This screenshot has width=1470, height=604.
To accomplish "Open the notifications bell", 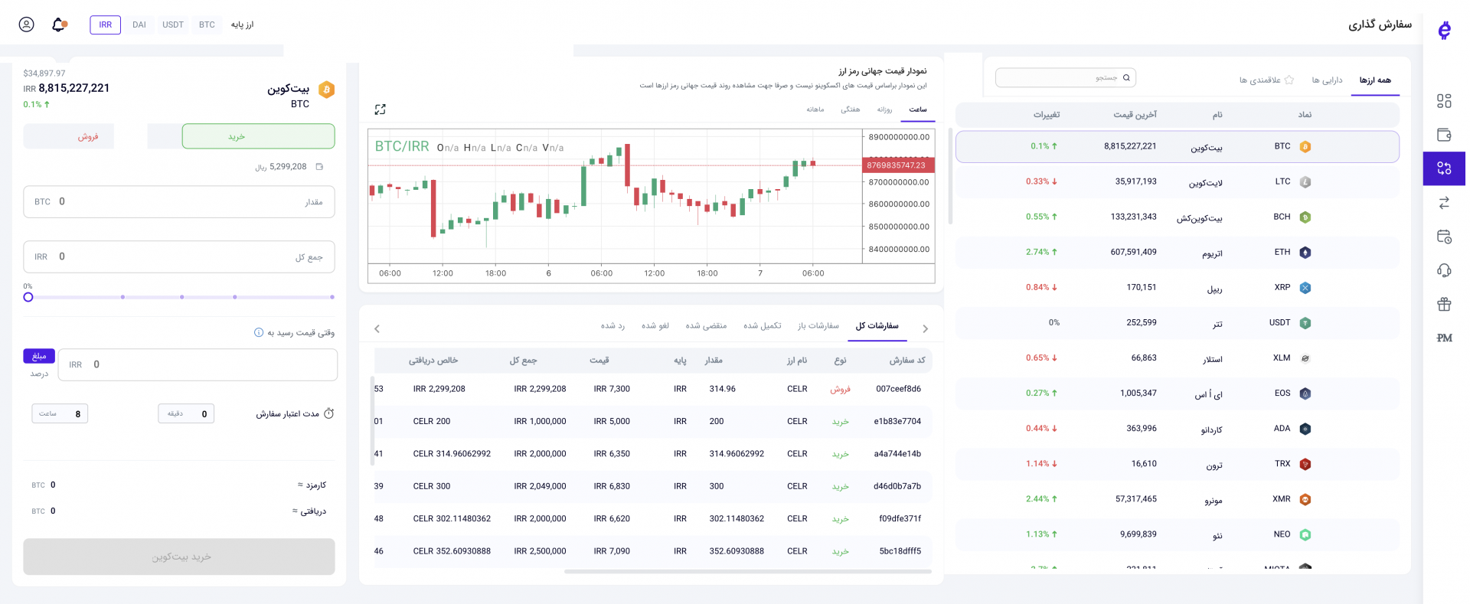I will 59,24.
